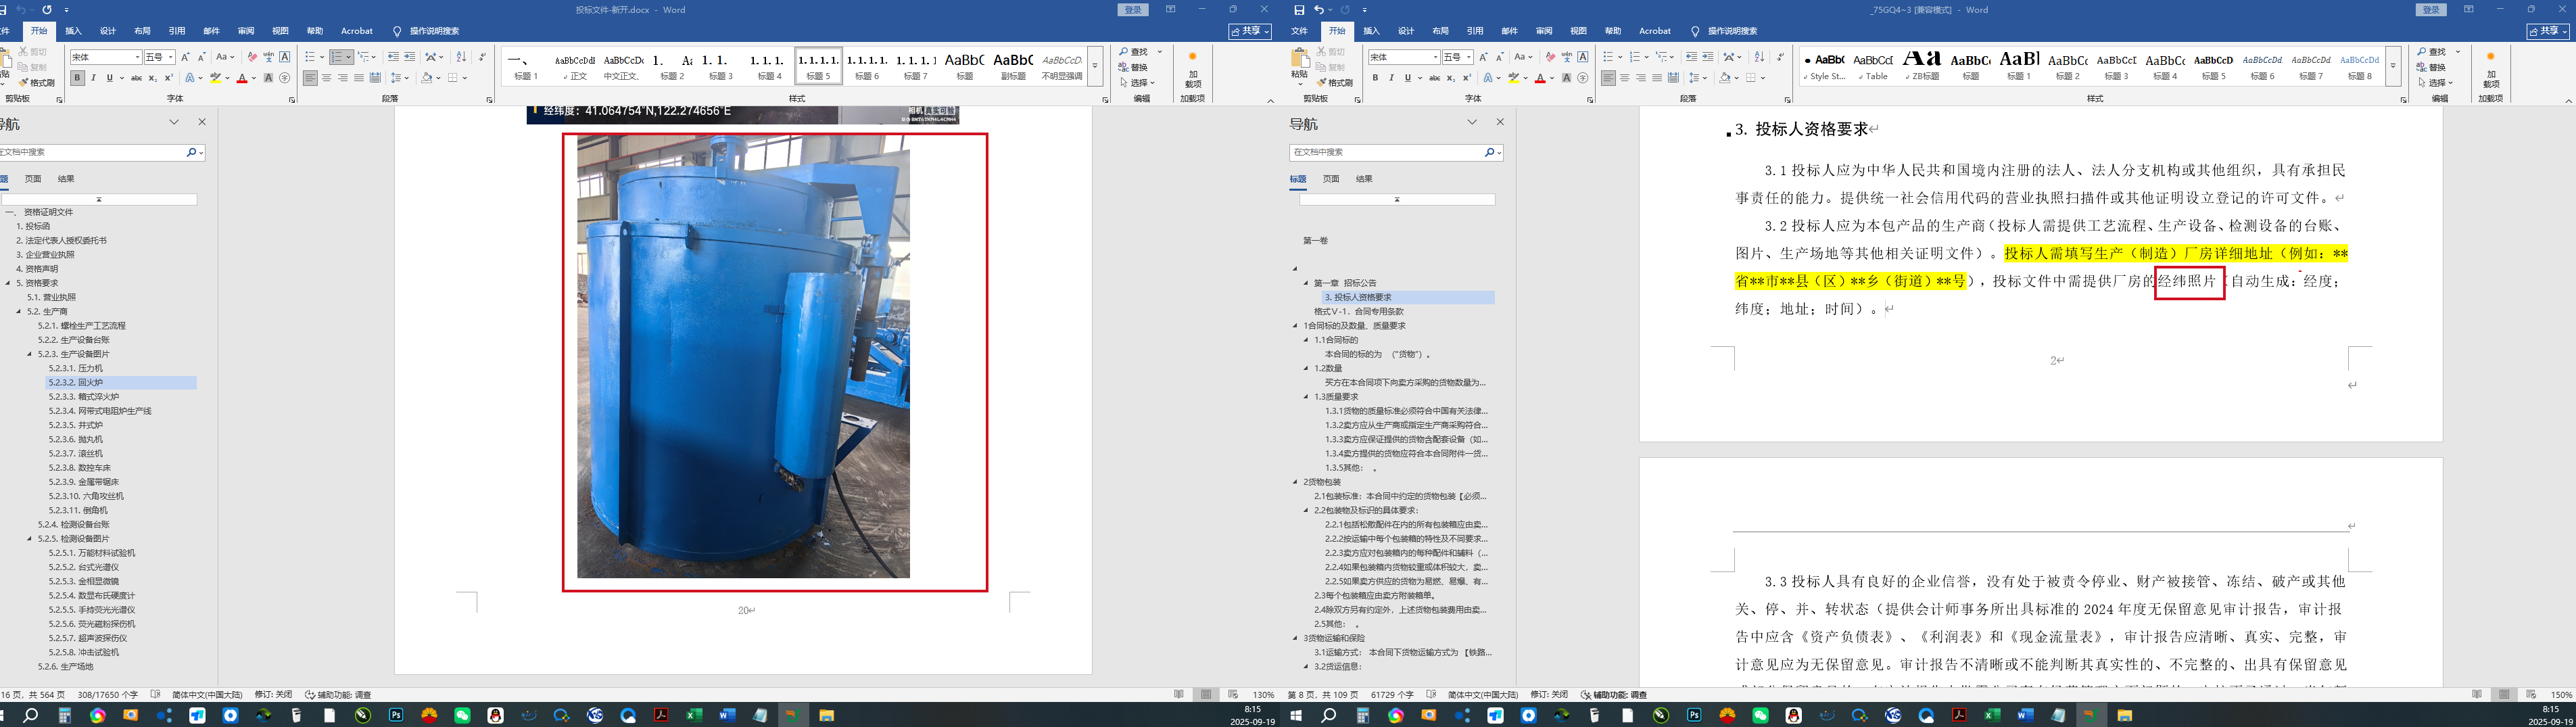Open line spacing options in the _75GQ4~3 window
2576x727 pixels.
1697,78
